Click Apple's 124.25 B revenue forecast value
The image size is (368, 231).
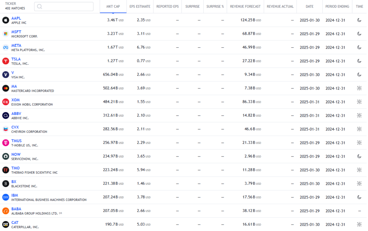[250, 20]
